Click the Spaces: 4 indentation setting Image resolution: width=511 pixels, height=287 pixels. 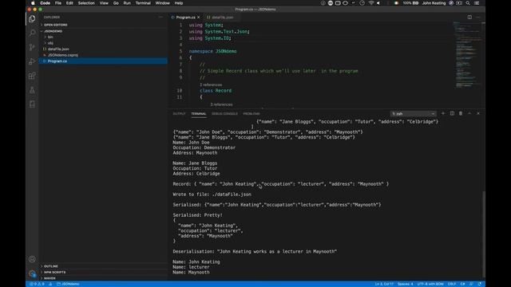pos(405,284)
